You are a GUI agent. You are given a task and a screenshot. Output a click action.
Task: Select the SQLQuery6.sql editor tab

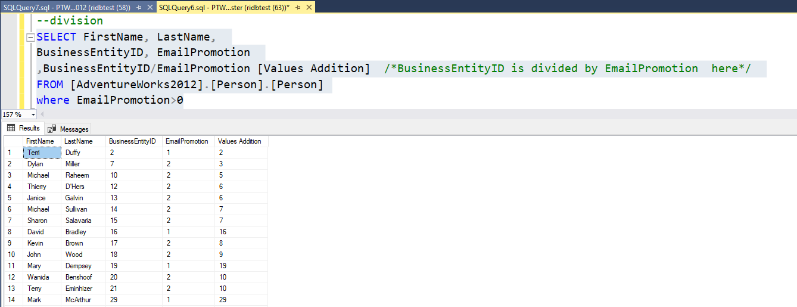tap(224, 7)
